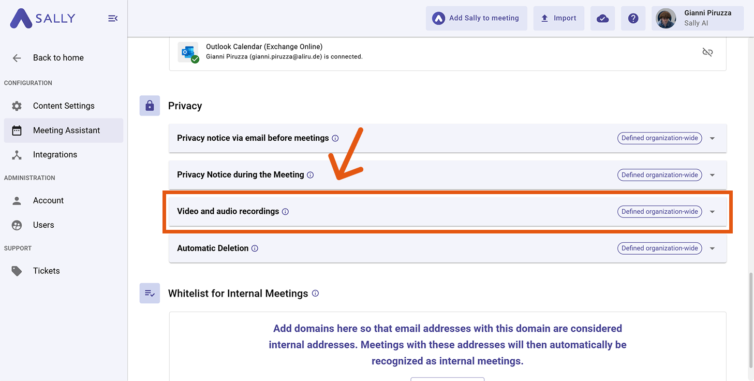Click the Privacy section lock icon
754x381 pixels.
150,106
